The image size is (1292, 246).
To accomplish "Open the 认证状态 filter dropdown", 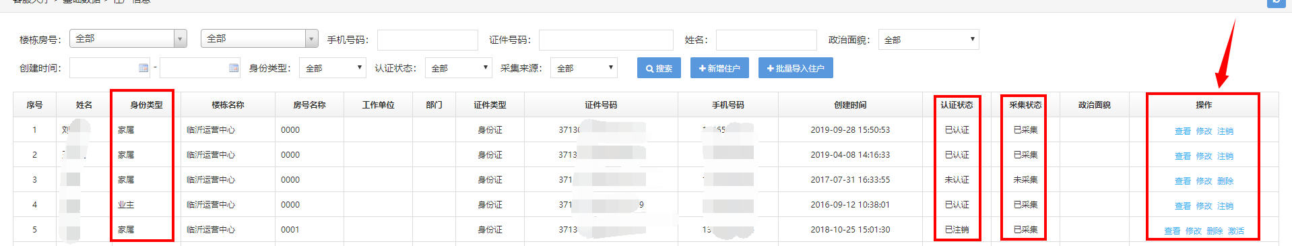I will click(x=458, y=68).
